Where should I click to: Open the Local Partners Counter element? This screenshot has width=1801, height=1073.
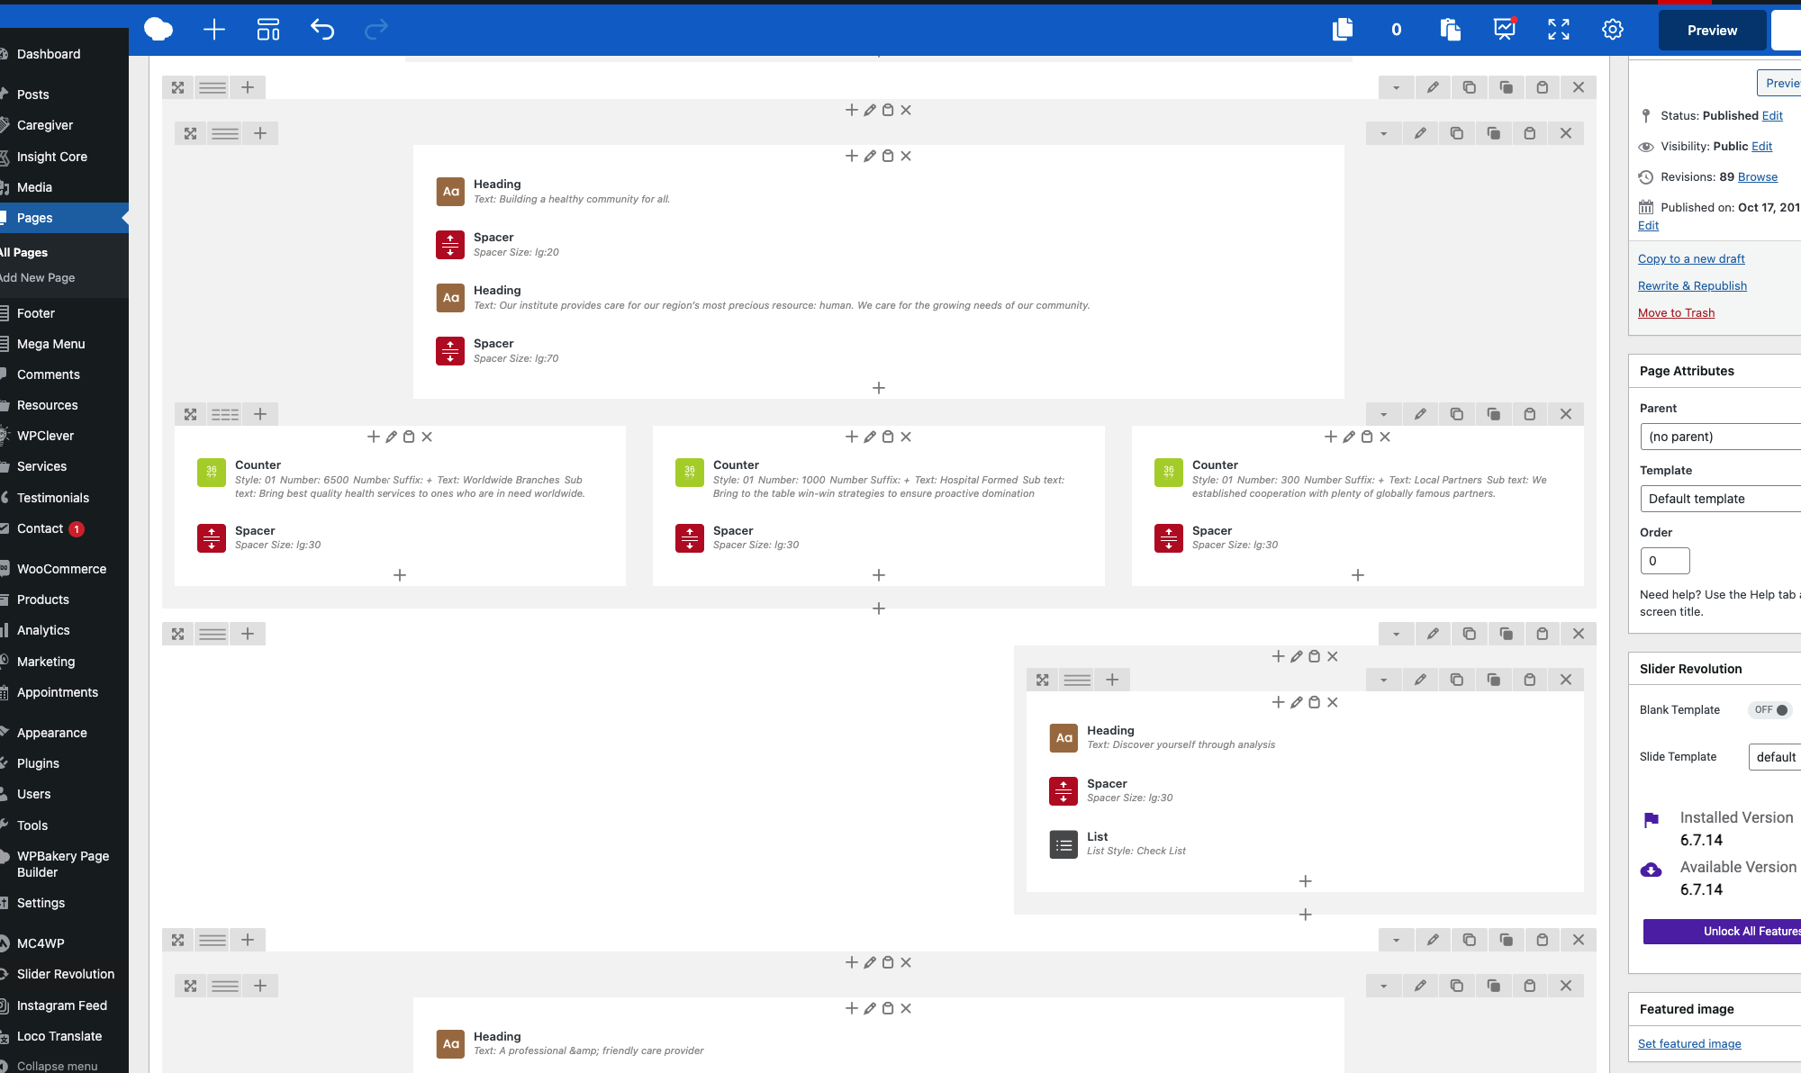pos(1169,472)
